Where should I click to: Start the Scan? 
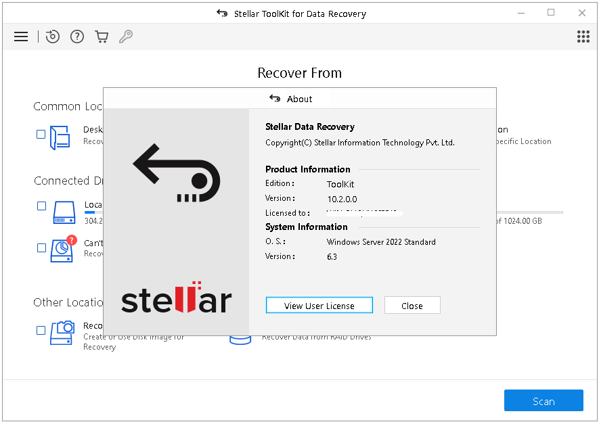(x=543, y=400)
